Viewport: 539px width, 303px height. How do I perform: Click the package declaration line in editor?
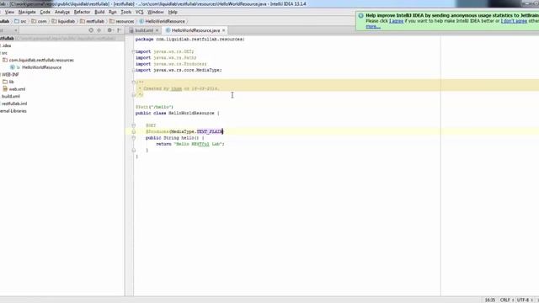(189, 40)
